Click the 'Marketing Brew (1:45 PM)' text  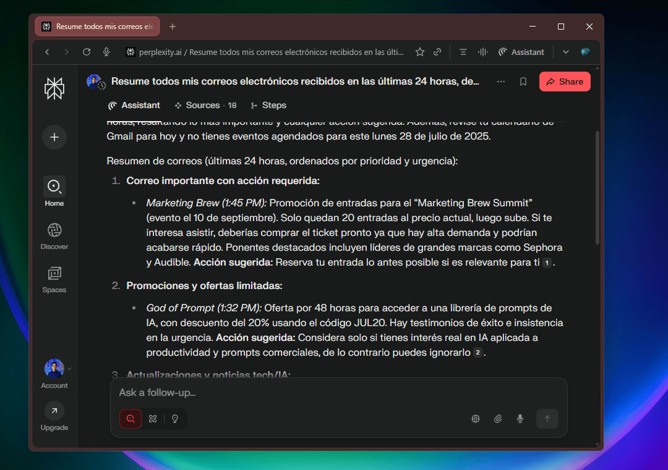[x=206, y=203]
